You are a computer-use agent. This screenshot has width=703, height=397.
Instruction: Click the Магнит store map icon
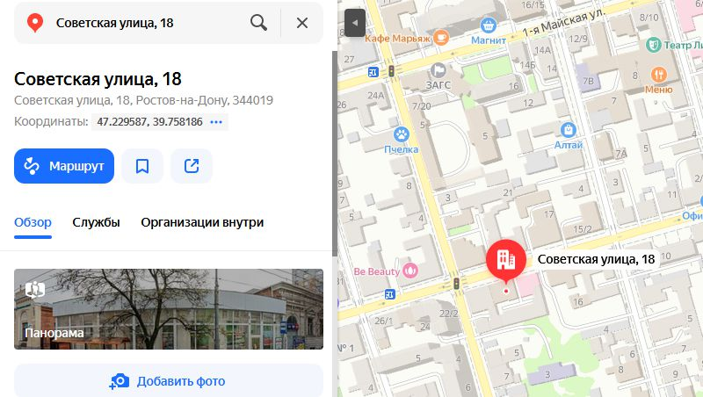tap(488, 25)
